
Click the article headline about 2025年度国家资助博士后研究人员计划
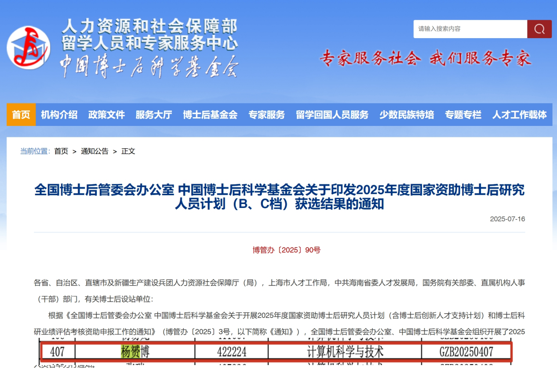[x=280, y=197]
